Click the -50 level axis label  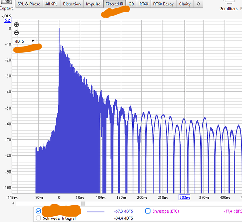(8, 108)
